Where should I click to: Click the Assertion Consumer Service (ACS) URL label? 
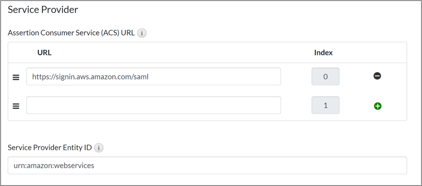71,33
